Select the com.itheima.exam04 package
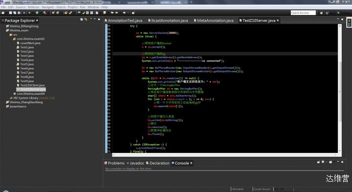The height and width of the screenshot is (192, 352). click(x=29, y=94)
